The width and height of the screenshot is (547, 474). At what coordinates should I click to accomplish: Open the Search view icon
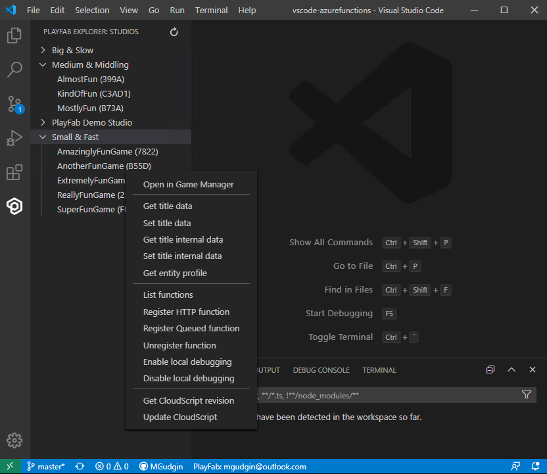[14, 70]
